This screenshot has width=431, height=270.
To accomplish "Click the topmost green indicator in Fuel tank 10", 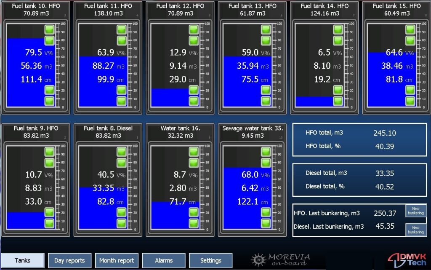I will pos(50,29).
